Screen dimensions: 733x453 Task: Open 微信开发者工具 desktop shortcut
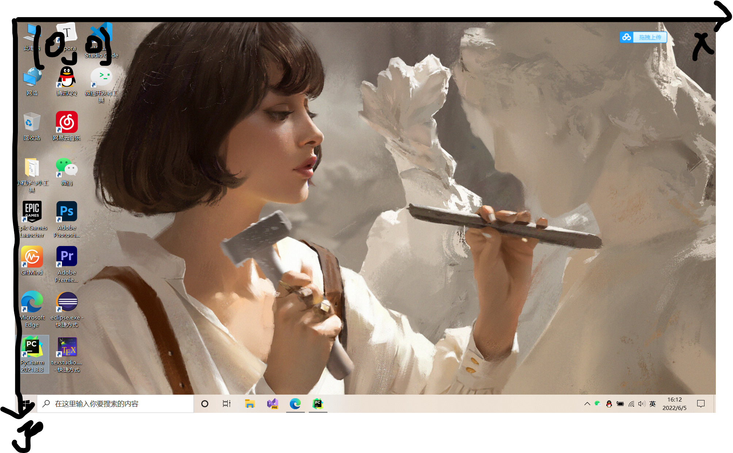[x=101, y=85]
